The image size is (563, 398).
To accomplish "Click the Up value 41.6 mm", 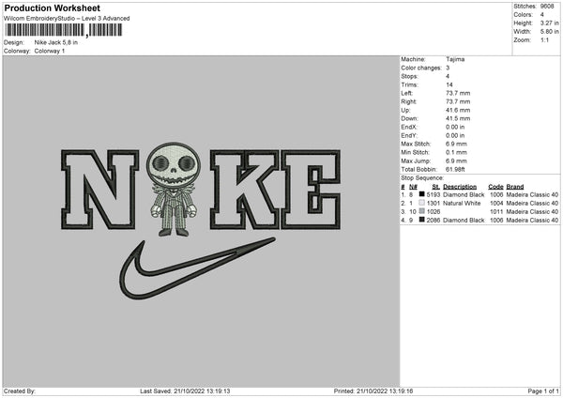I will tap(458, 110).
